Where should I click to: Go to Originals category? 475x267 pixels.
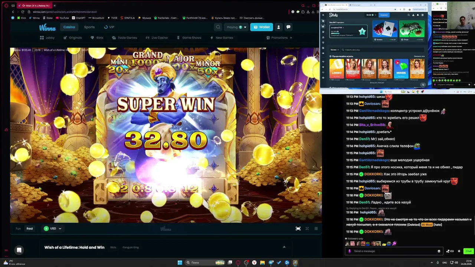(72, 38)
